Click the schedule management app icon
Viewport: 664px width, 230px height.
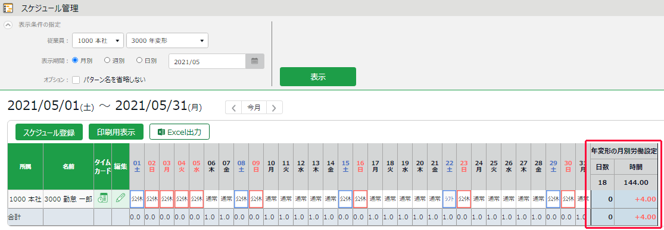pyautogui.click(x=8, y=8)
